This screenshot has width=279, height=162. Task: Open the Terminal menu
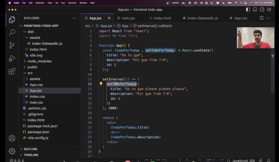(x=72, y=2)
